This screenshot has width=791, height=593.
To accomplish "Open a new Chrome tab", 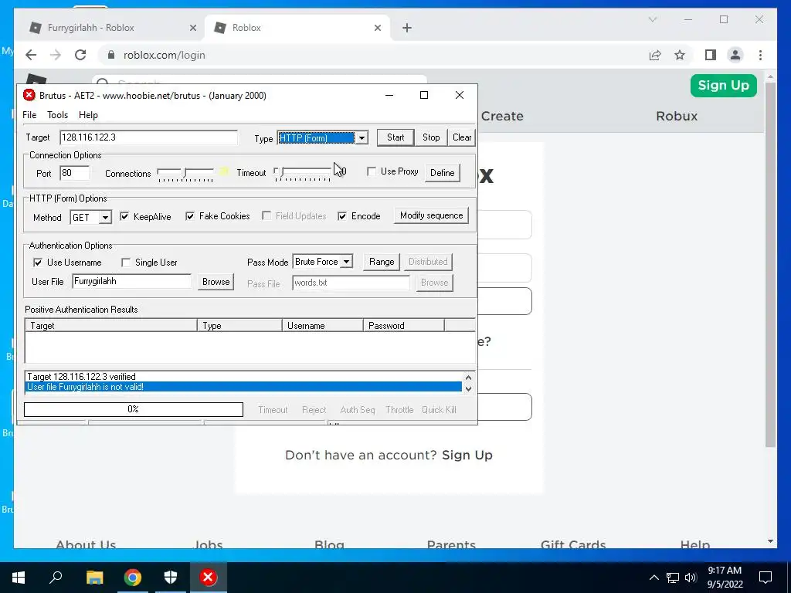I will (407, 28).
